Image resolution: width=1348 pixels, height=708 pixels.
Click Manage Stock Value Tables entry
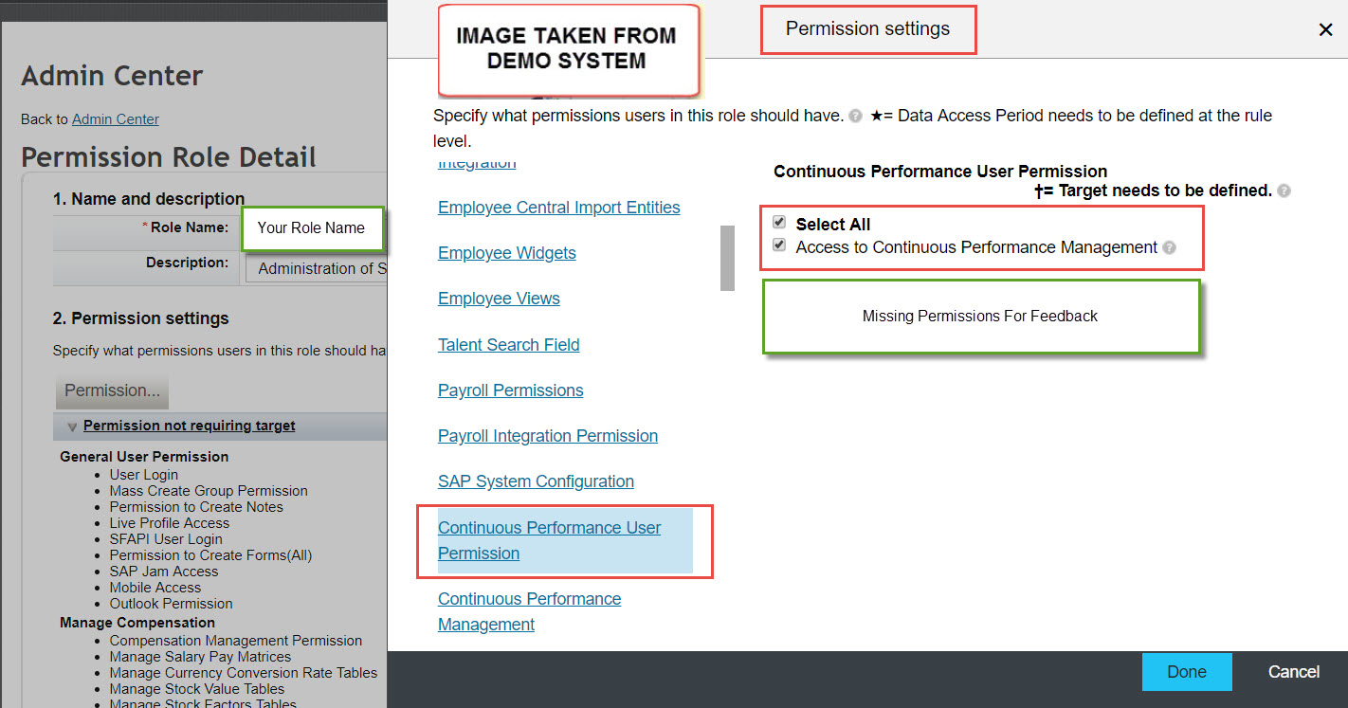point(196,689)
